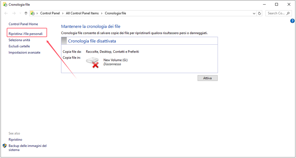The width and height of the screenshot is (296, 158).
Task: Expand chevron after Control Panel breadcrumb
Action: pyautogui.click(x=62, y=13)
